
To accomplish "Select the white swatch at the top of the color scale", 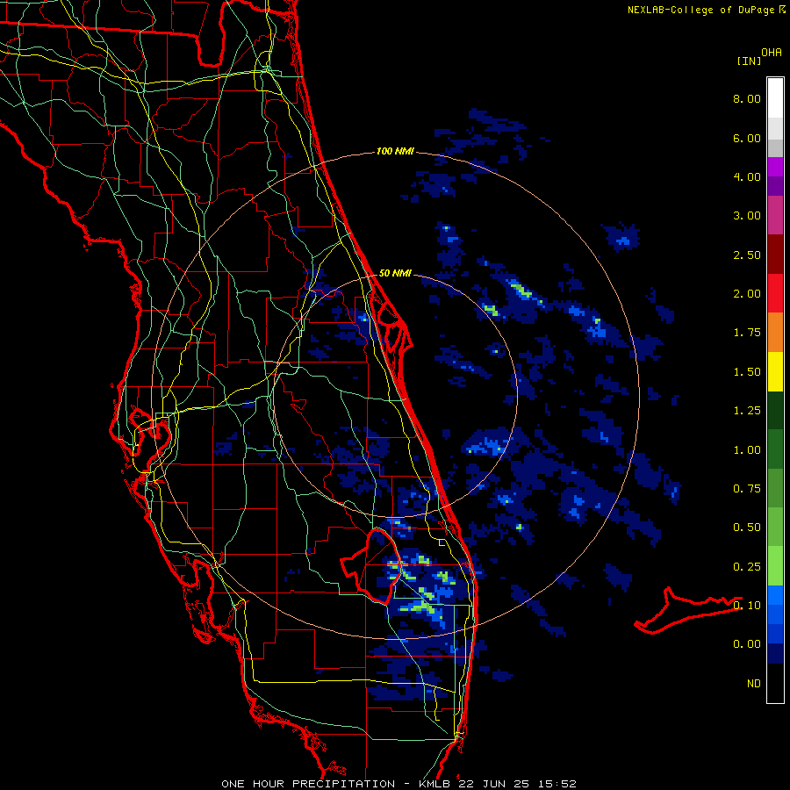I will [x=775, y=97].
